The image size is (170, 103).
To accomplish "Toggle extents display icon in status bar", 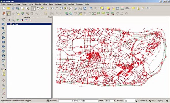I will [x=48, y=101].
